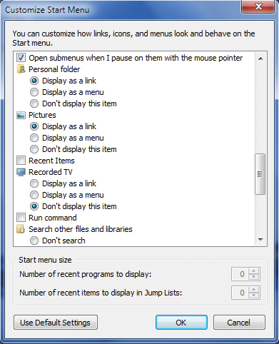The height and width of the screenshot is (344, 279).
Task: Select Display as a link for Recorded TV
Action: pos(34,183)
